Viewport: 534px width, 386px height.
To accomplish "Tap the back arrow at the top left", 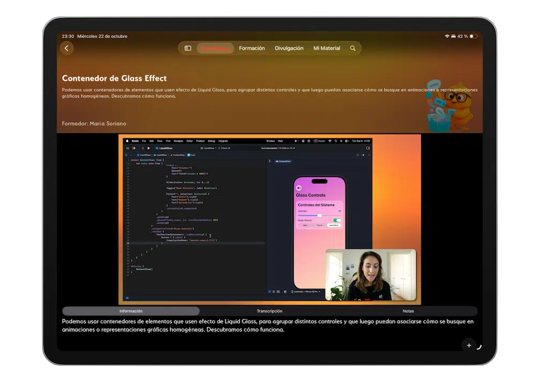I will click(66, 48).
